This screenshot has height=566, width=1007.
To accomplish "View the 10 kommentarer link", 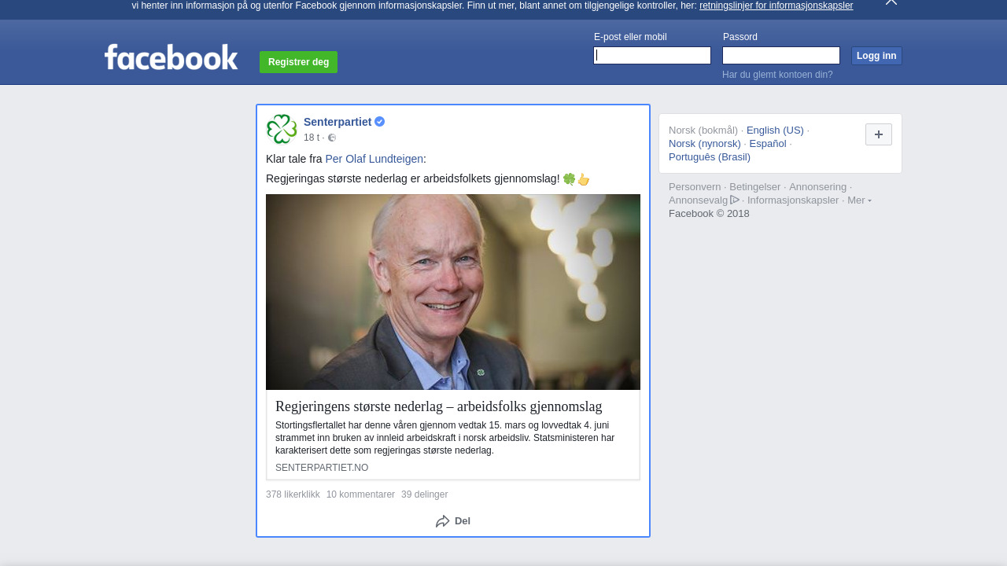I will (x=360, y=494).
